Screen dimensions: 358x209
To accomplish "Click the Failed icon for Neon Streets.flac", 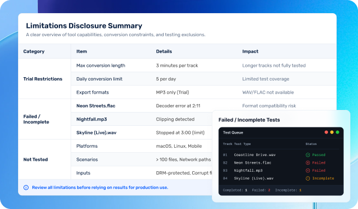I will pyautogui.click(x=308, y=162).
